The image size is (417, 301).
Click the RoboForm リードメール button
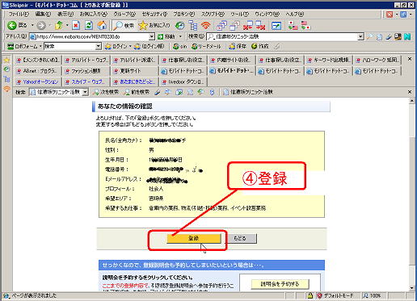206,46
